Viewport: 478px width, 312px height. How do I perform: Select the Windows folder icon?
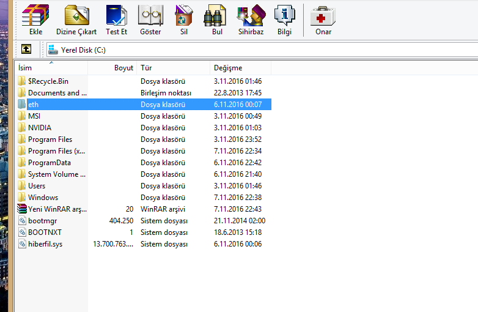[x=21, y=198]
